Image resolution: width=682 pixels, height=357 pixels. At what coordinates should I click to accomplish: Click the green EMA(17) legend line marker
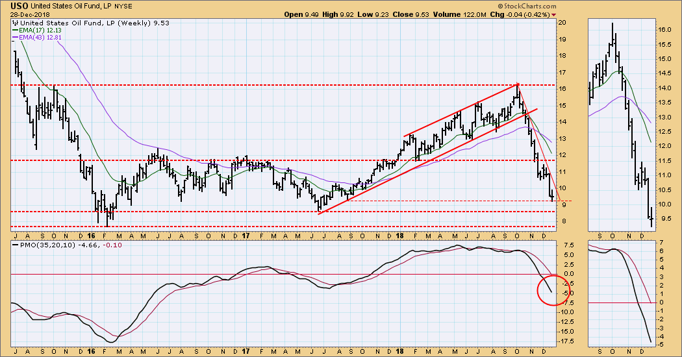[15, 30]
